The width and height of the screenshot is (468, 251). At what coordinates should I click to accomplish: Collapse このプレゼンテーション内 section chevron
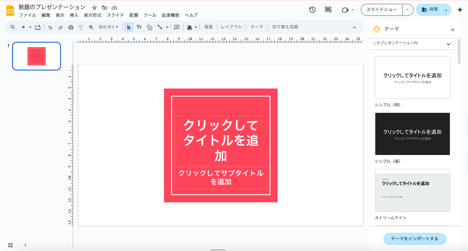pyautogui.click(x=448, y=44)
